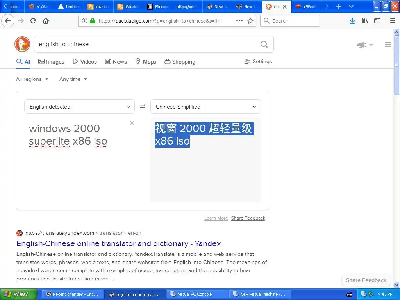Click the source text windows 2000 superlite
The image size is (400, 300).
68,135
